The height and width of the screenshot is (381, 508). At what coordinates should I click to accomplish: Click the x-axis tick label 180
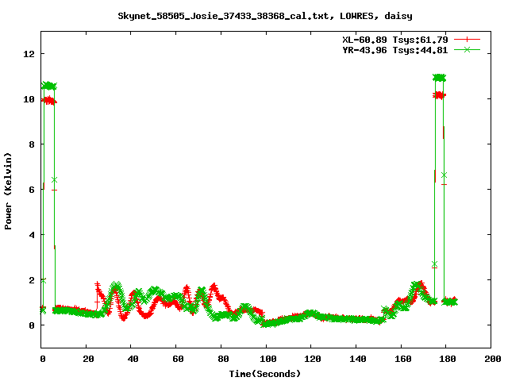448,359
